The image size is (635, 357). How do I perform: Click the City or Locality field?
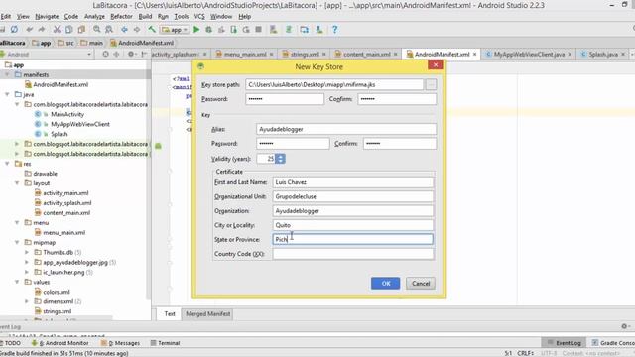(x=353, y=225)
